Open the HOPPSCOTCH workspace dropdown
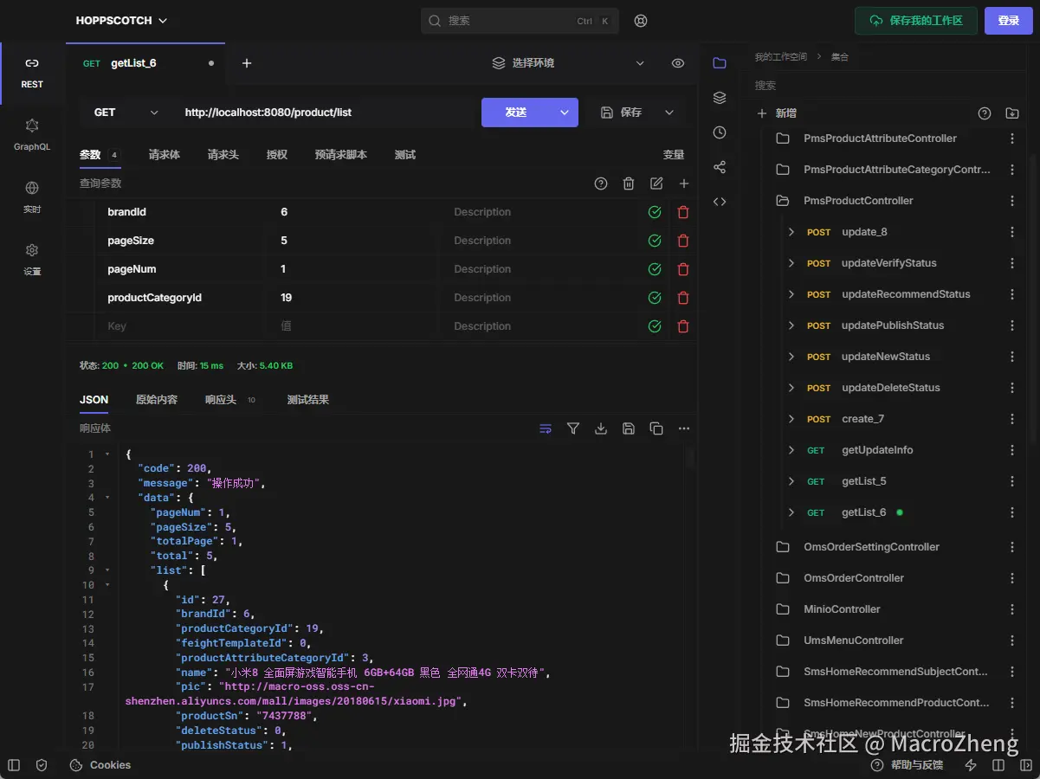This screenshot has height=779, width=1040. tap(122, 21)
